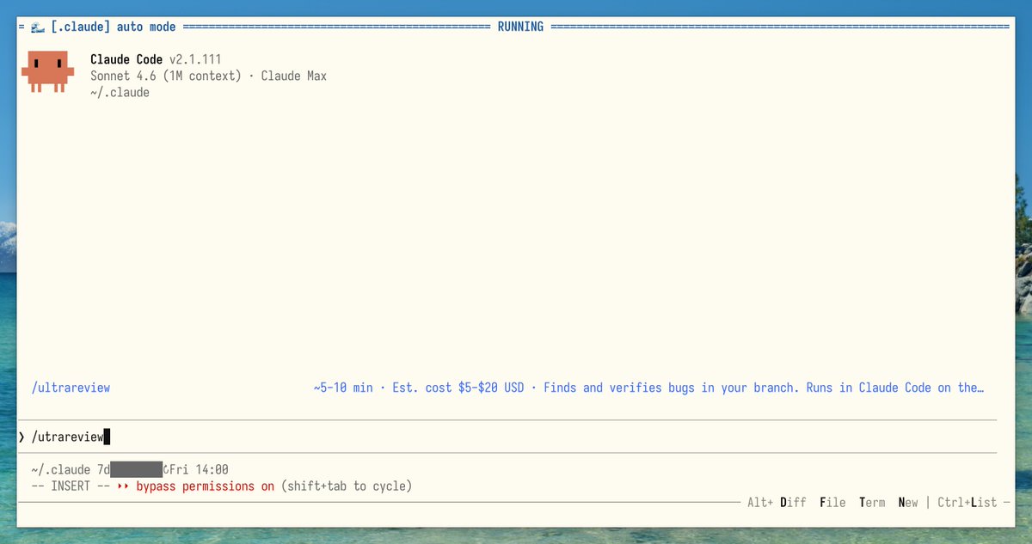Open Term from the bottom shortcut bar
1032x544 pixels.
pyautogui.click(x=872, y=502)
